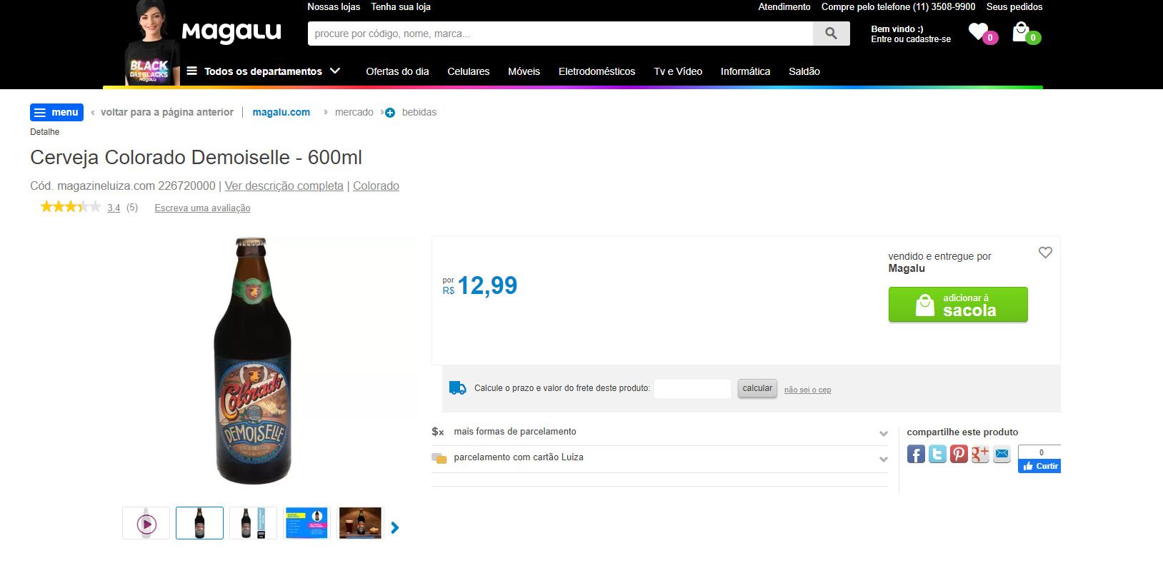The width and height of the screenshot is (1163, 573).
Task: Share product by email icon
Action: tap(1002, 453)
